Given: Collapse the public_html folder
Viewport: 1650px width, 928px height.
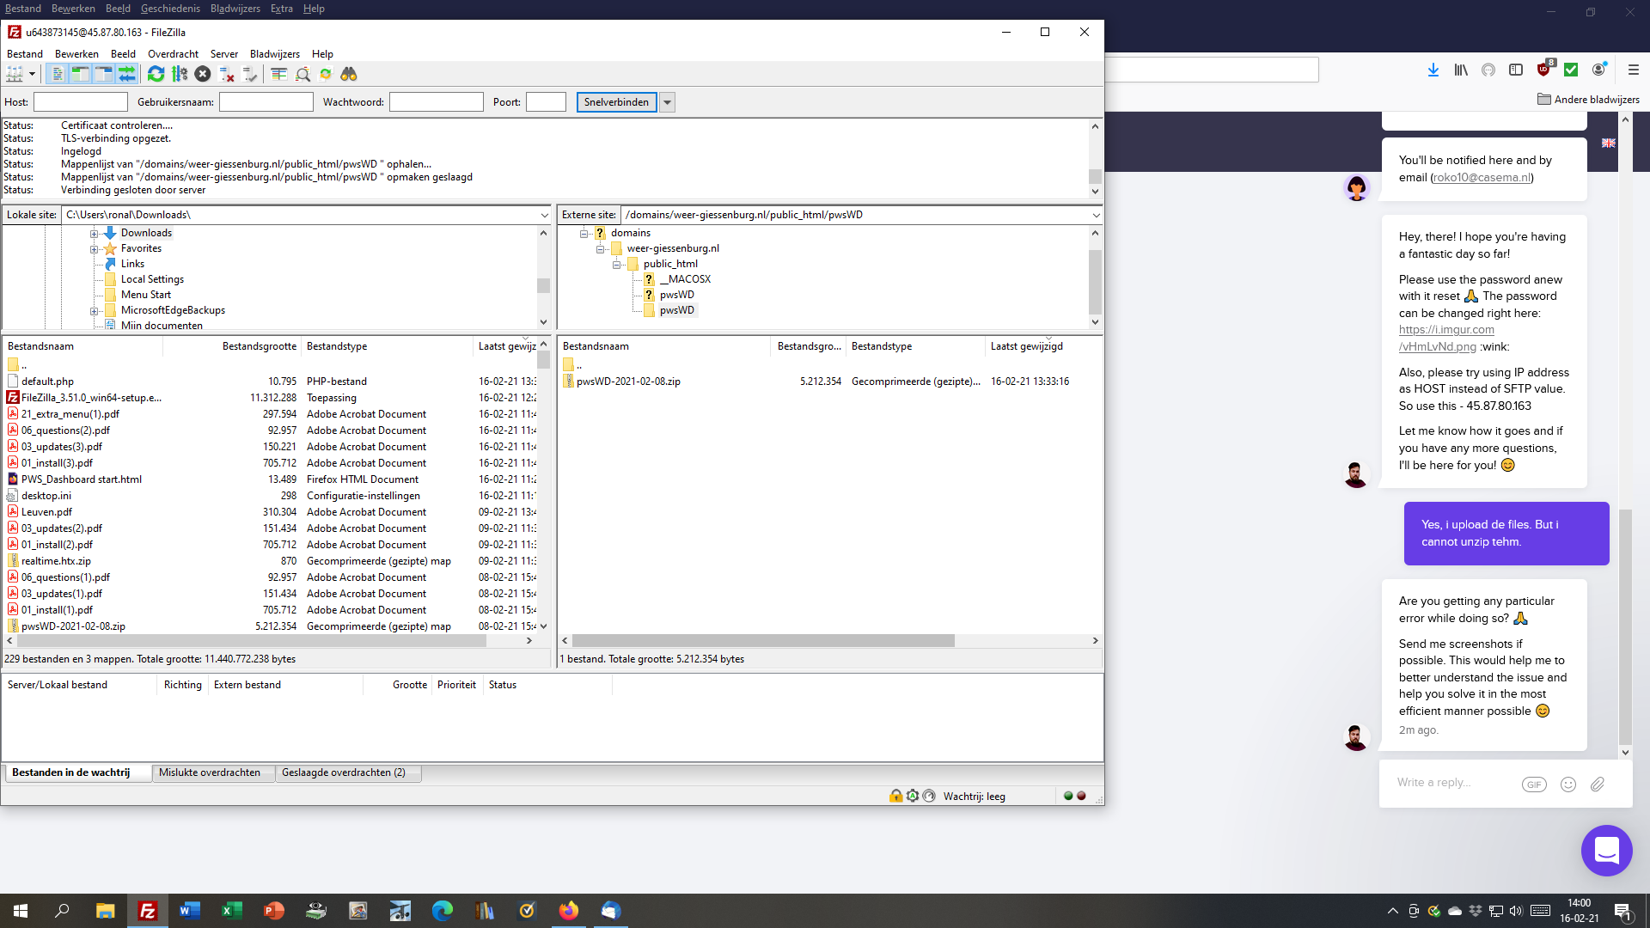Looking at the screenshot, I should click(x=616, y=265).
